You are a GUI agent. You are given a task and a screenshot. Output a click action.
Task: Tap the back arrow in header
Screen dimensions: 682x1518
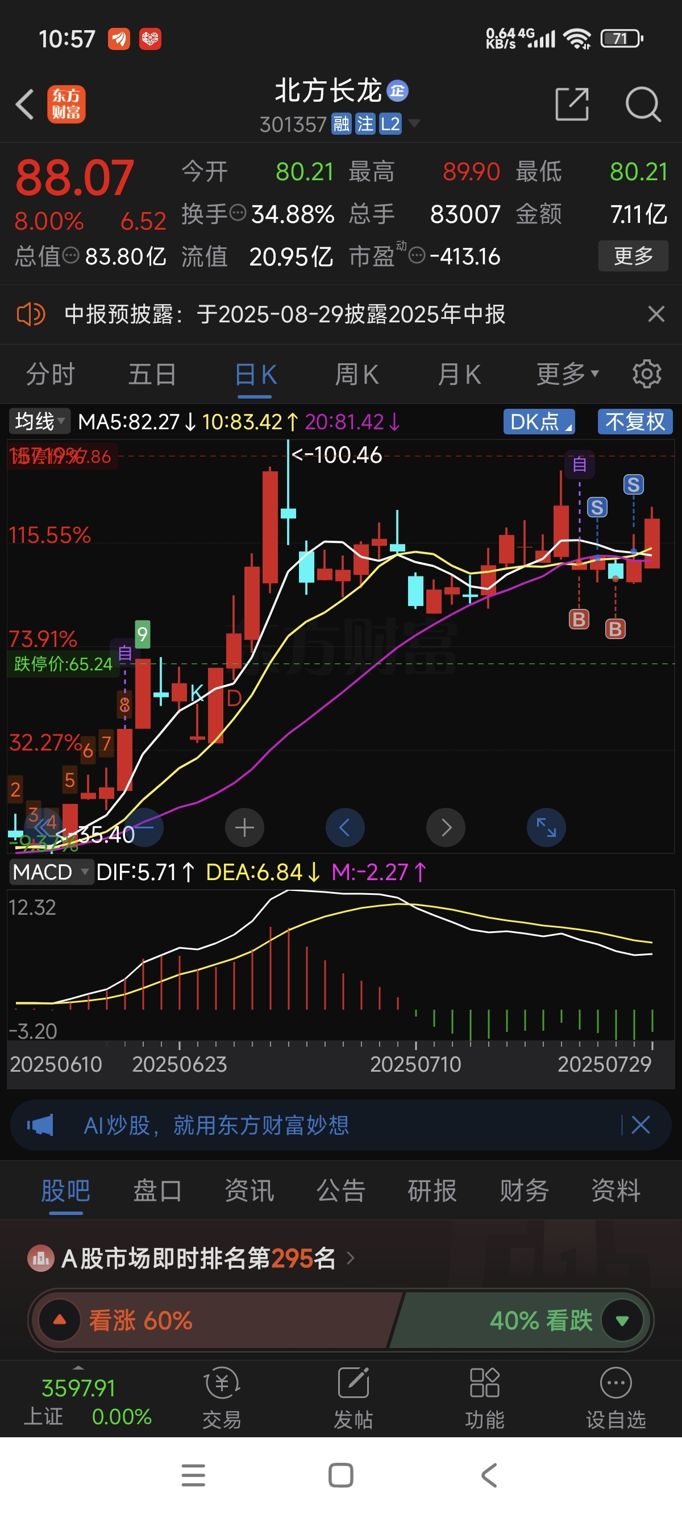(24, 104)
